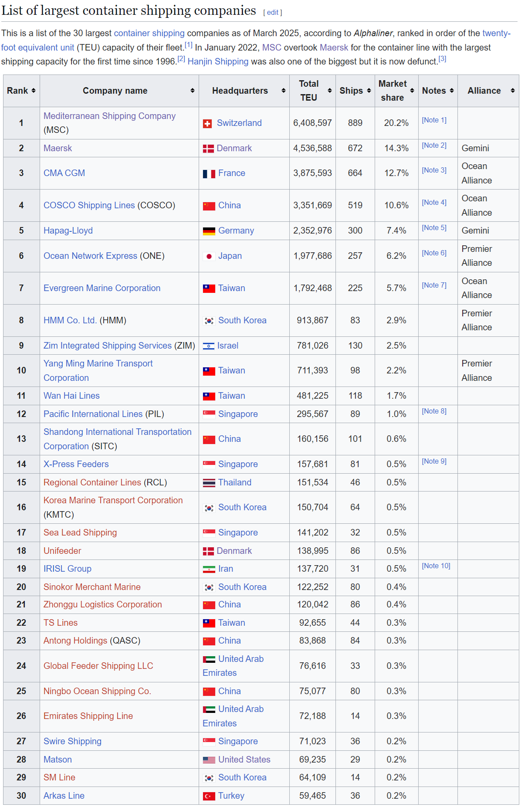Open the IRISL Group link
The height and width of the screenshot is (807, 521).
(x=68, y=569)
